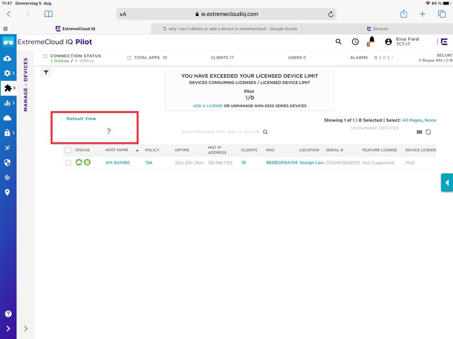Close the ExtremeCloud IQ tab

(x=5, y=29)
